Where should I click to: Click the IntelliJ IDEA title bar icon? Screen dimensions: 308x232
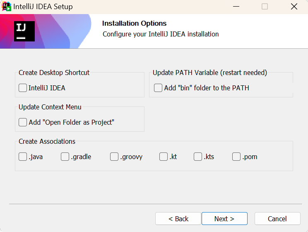(x=6, y=7)
